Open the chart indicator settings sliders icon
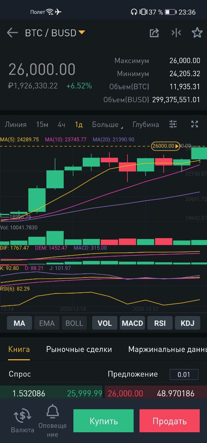 [x=173, y=124]
